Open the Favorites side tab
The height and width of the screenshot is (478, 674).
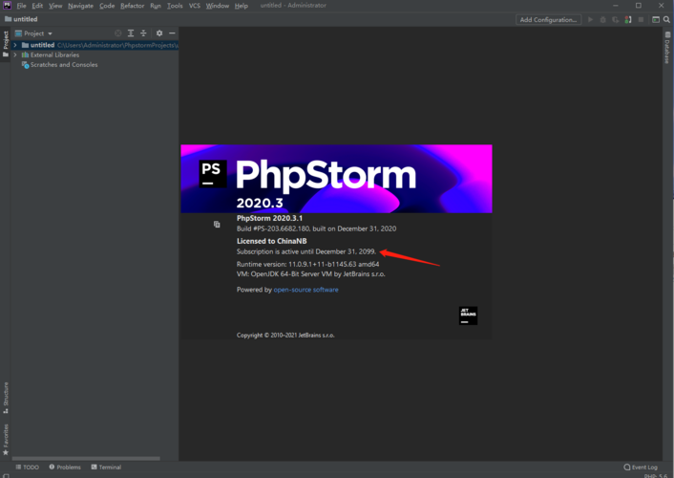pos(6,440)
